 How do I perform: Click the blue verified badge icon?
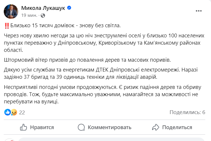[69, 8]
